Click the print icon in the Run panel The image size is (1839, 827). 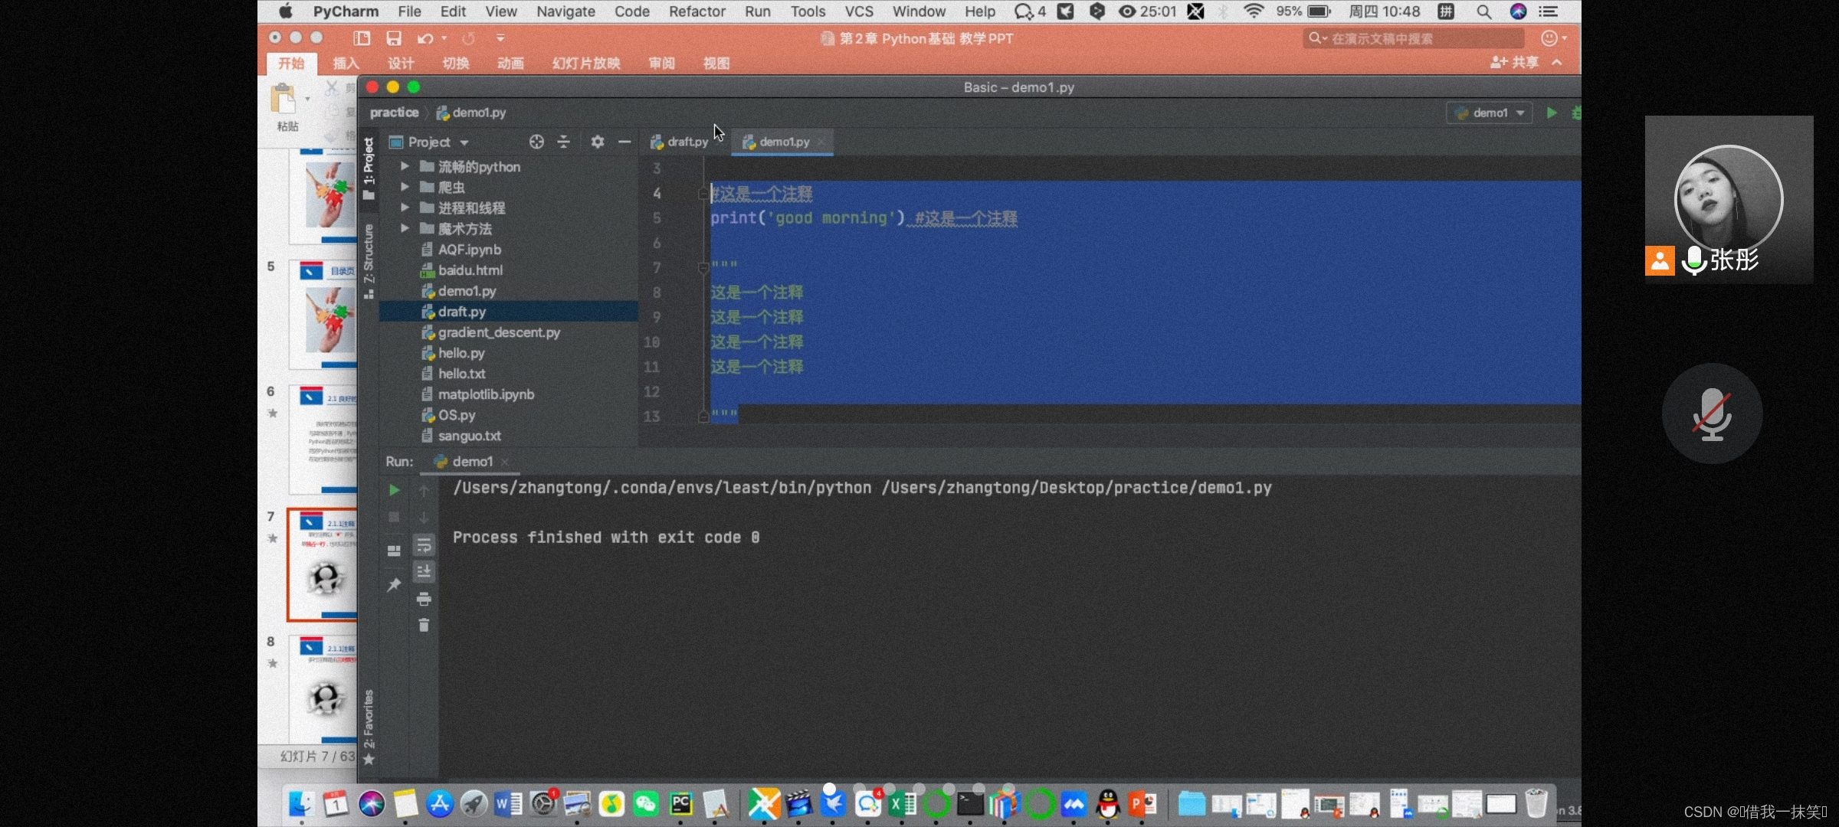[x=424, y=599]
